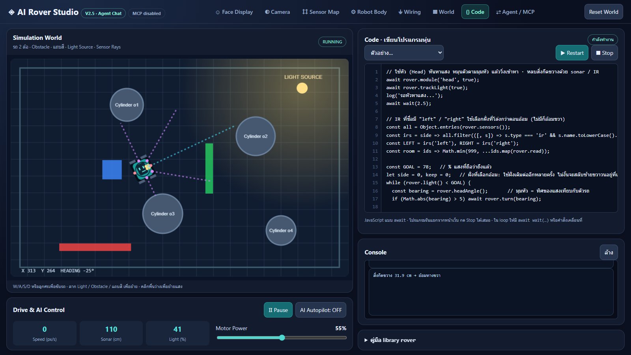Click the MCP disabled badge
This screenshot has width=631, height=355.
[x=147, y=13]
